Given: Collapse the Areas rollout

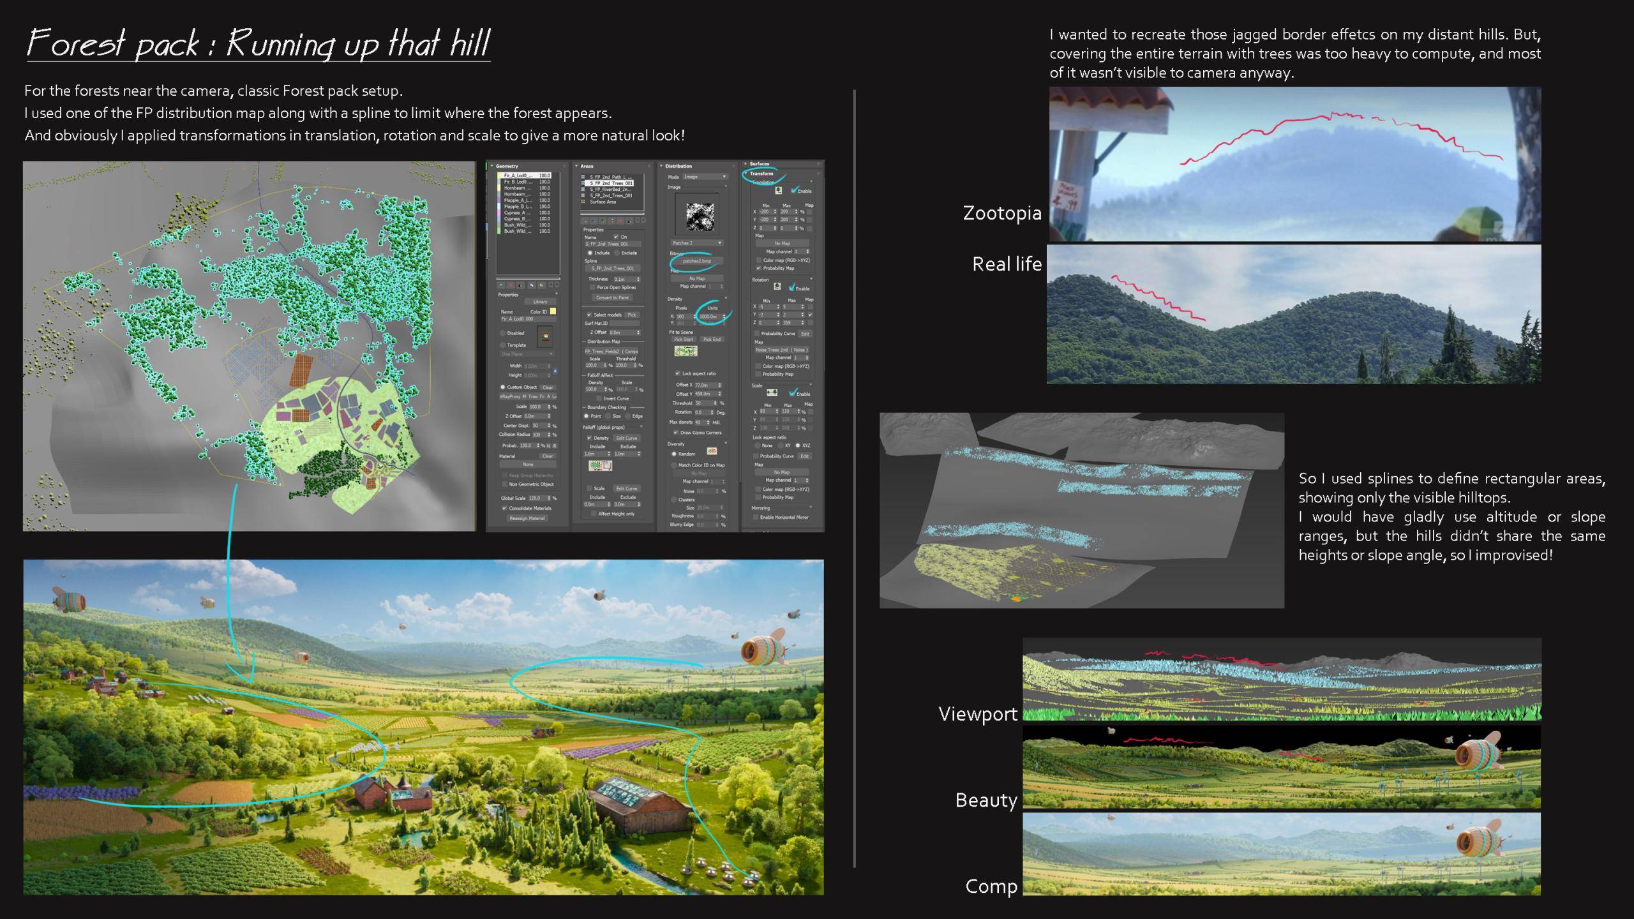Looking at the screenshot, I should (576, 166).
